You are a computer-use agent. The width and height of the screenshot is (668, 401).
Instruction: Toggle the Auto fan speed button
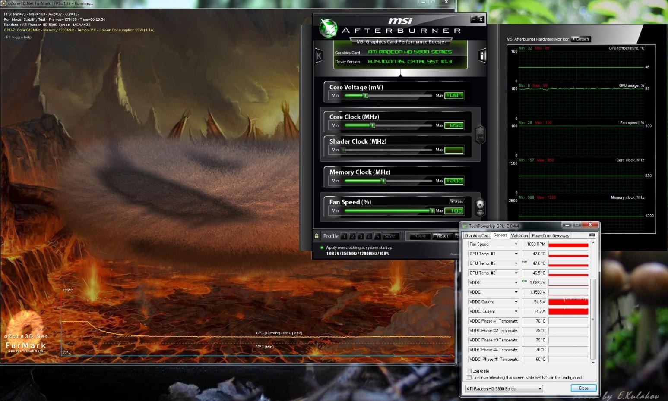(457, 201)
